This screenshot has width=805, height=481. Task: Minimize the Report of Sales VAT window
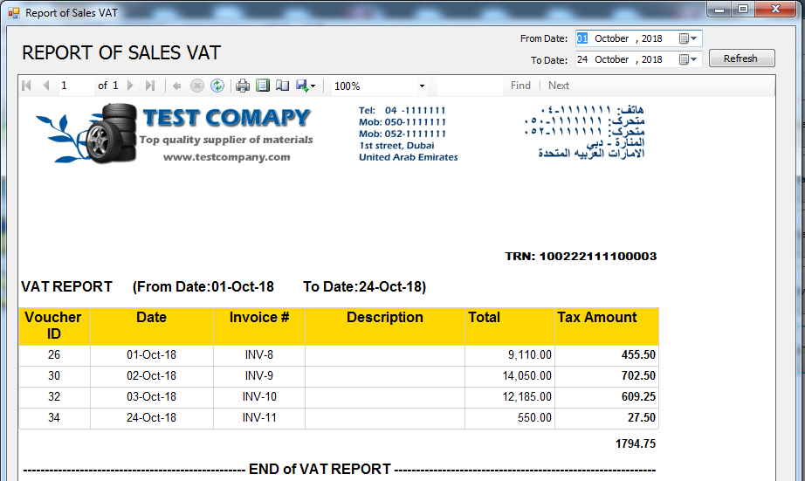pos(719,10)
